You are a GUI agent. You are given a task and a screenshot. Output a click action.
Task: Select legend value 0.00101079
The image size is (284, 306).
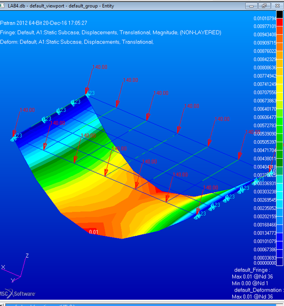(265, 241)
